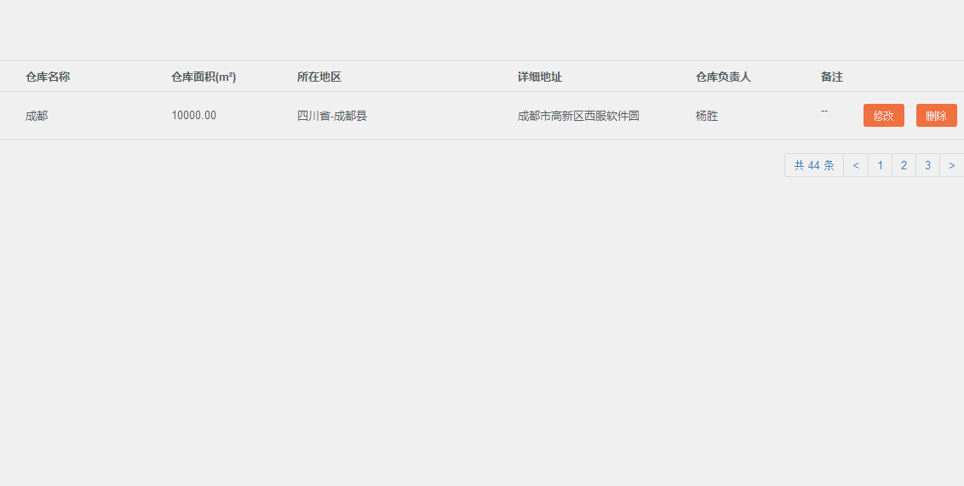Click the orange 删除 button
964x486 pixels.
[x=937, y=116]
